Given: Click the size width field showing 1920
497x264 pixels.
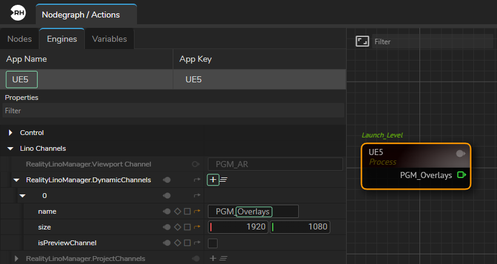Looking at the screenshot, I should [x=238, y=227].
